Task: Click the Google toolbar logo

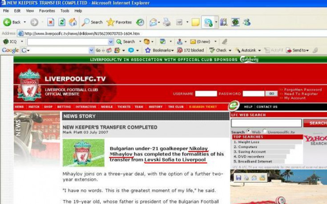Action: (x=10, y=50)
